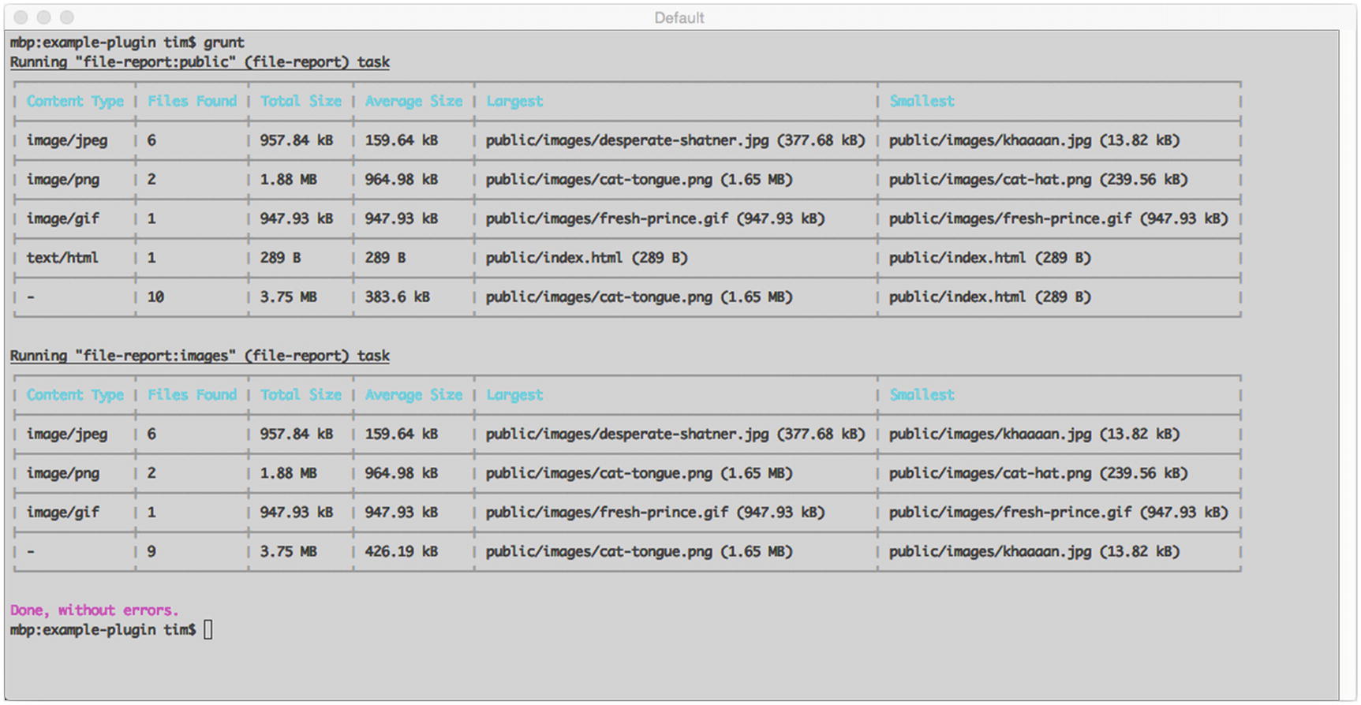
Task: Click the files found total "9"
Action: click(151, 552)
